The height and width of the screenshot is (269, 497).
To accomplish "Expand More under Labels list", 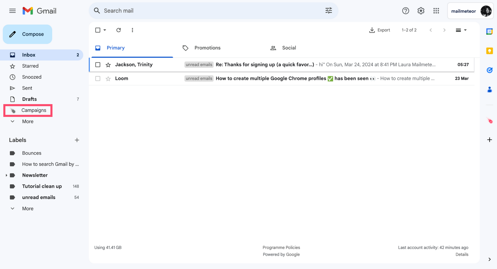I will pyautogui.click(x=28, y=209).
